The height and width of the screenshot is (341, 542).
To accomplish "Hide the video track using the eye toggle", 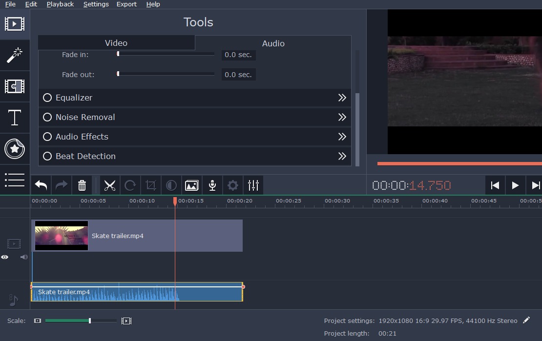I will [5, 257].
